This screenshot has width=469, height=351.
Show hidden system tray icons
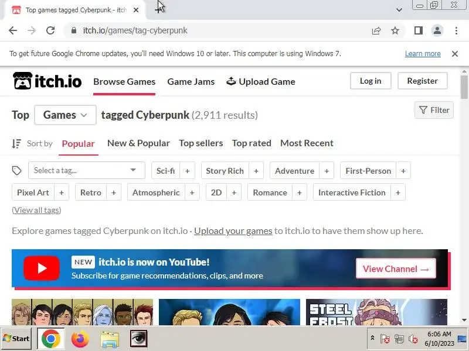click(372, 338)
